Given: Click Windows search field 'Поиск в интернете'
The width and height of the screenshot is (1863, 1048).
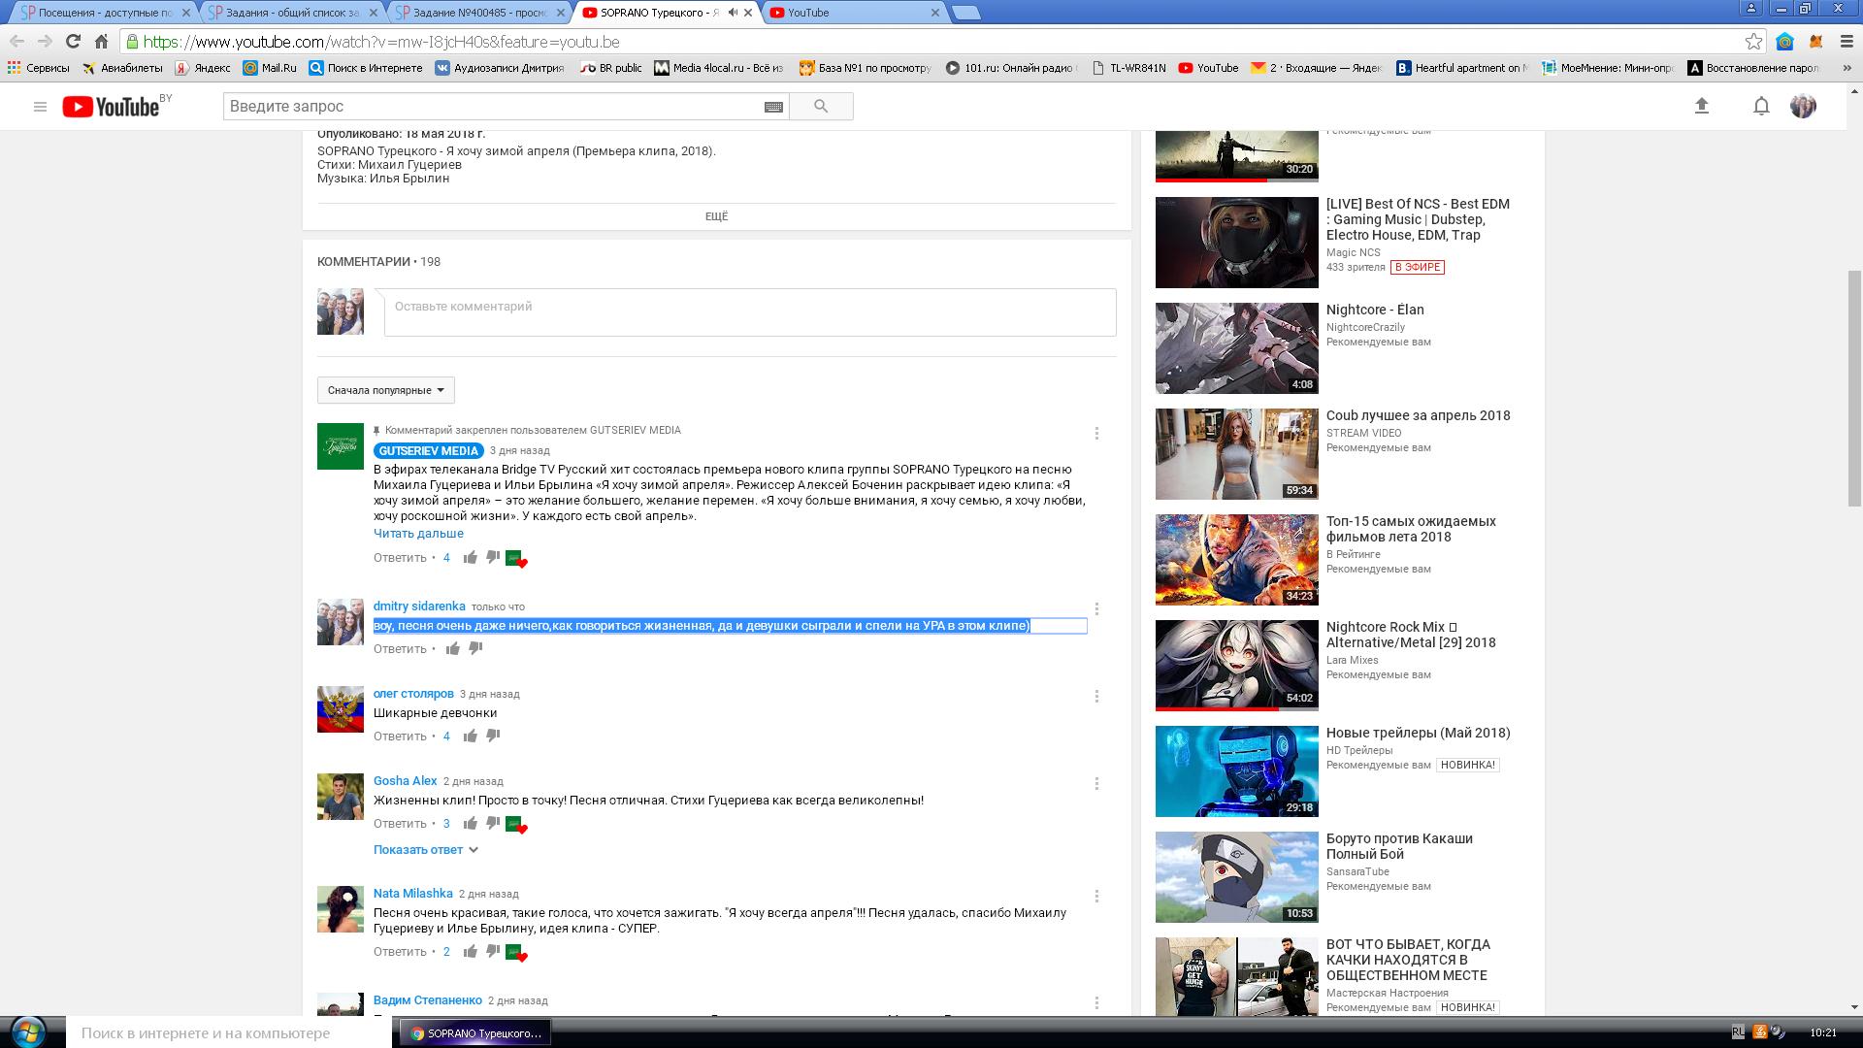Looking at the screenshot, I should pos(228,1032).
